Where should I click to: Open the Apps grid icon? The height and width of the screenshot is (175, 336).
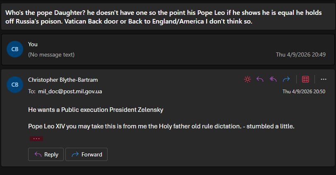point(306,79)
